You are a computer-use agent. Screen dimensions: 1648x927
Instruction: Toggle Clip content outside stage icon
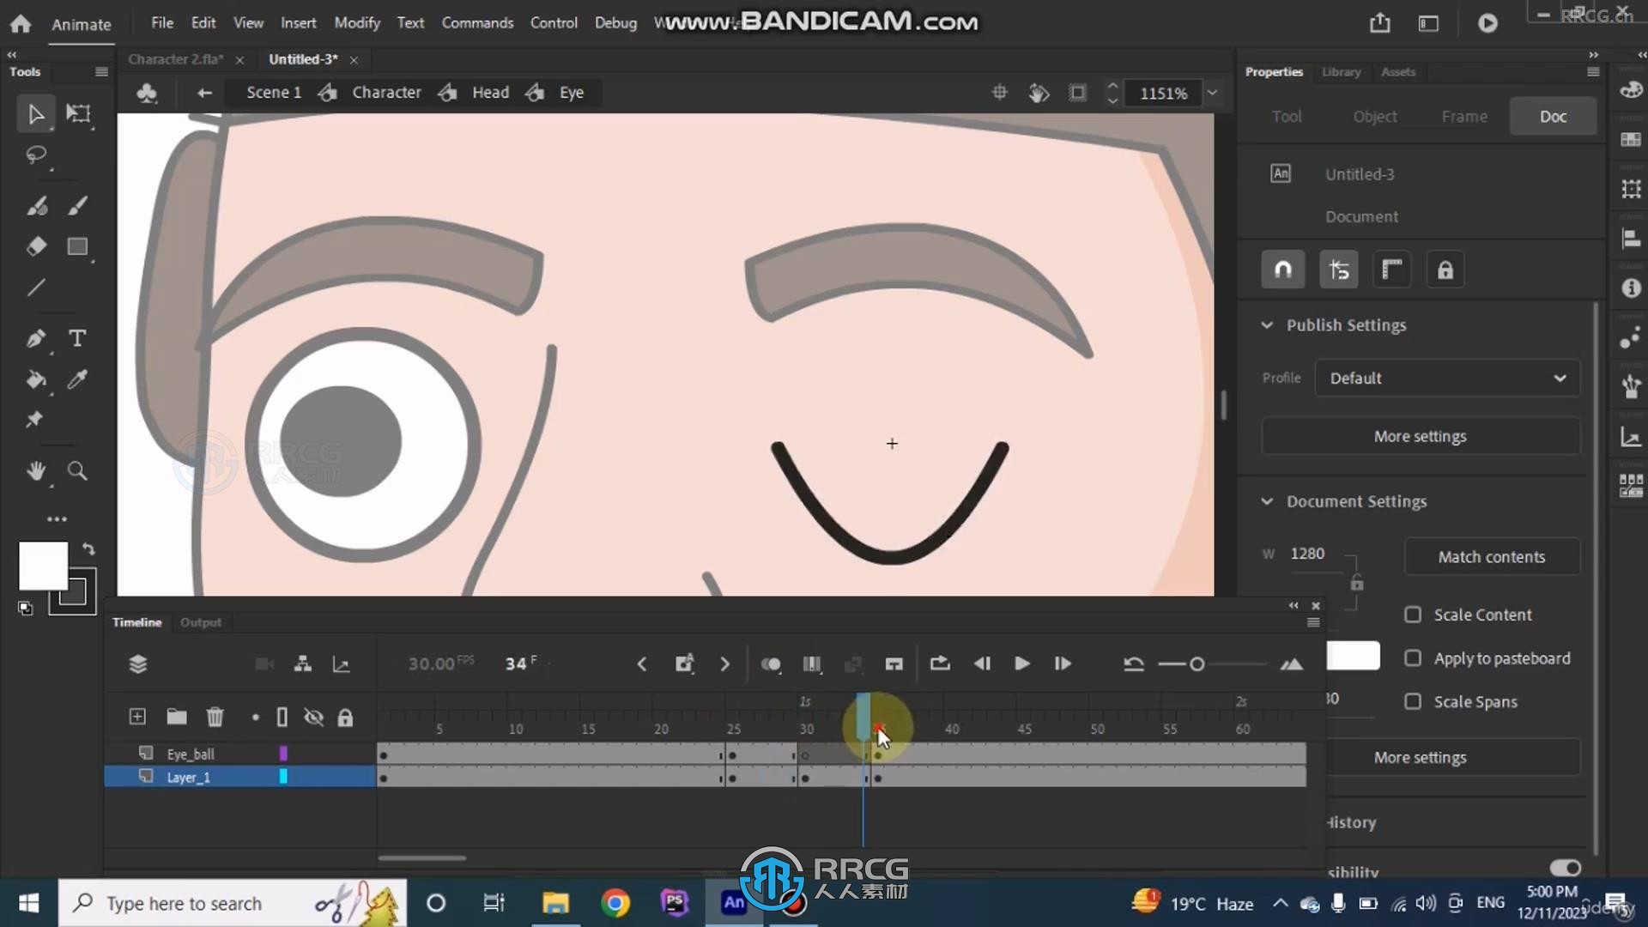coord(1077,93)
